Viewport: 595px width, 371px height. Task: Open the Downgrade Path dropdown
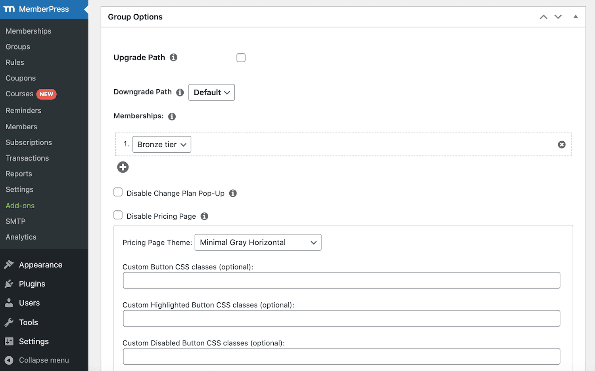coord(211,92)
